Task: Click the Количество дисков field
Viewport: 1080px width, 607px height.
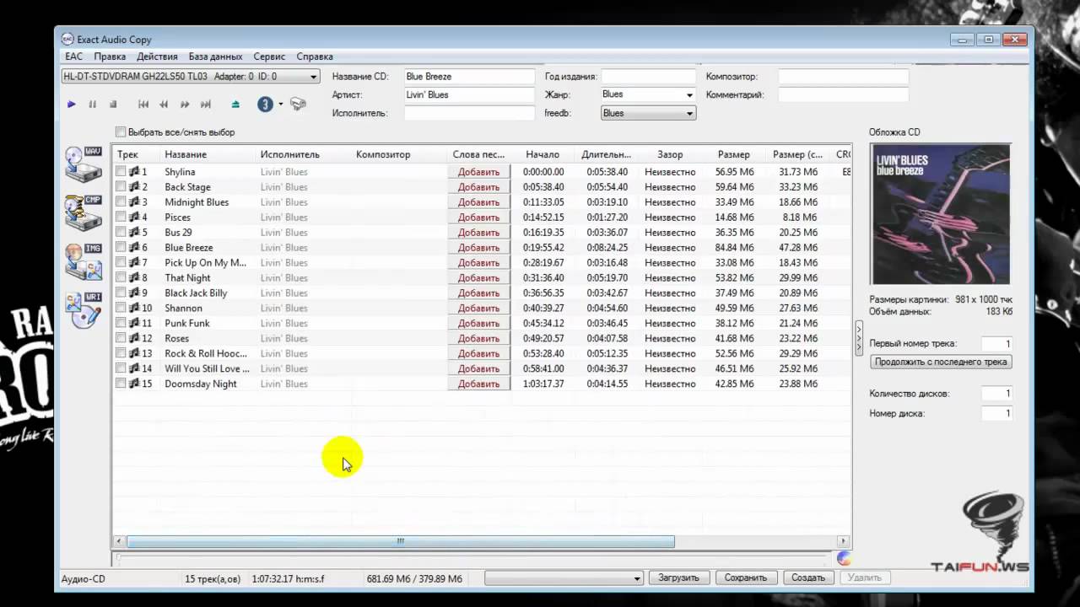Action: click(x=997, y=394)
